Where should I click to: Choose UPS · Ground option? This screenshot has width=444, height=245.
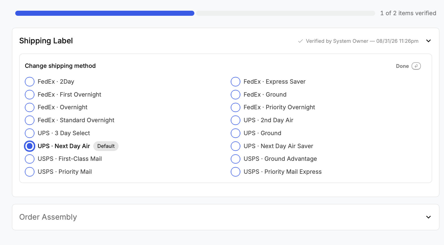click(236, 133)
